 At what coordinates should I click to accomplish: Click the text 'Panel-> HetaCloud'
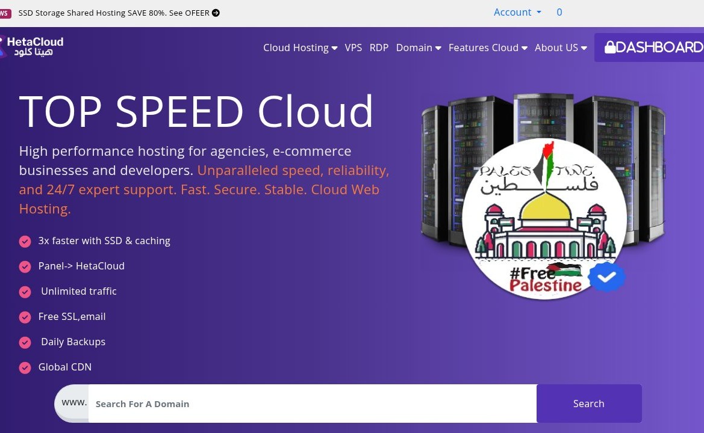coord(81,266)
